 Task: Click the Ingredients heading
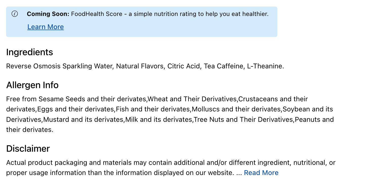(x=30, y=52)
